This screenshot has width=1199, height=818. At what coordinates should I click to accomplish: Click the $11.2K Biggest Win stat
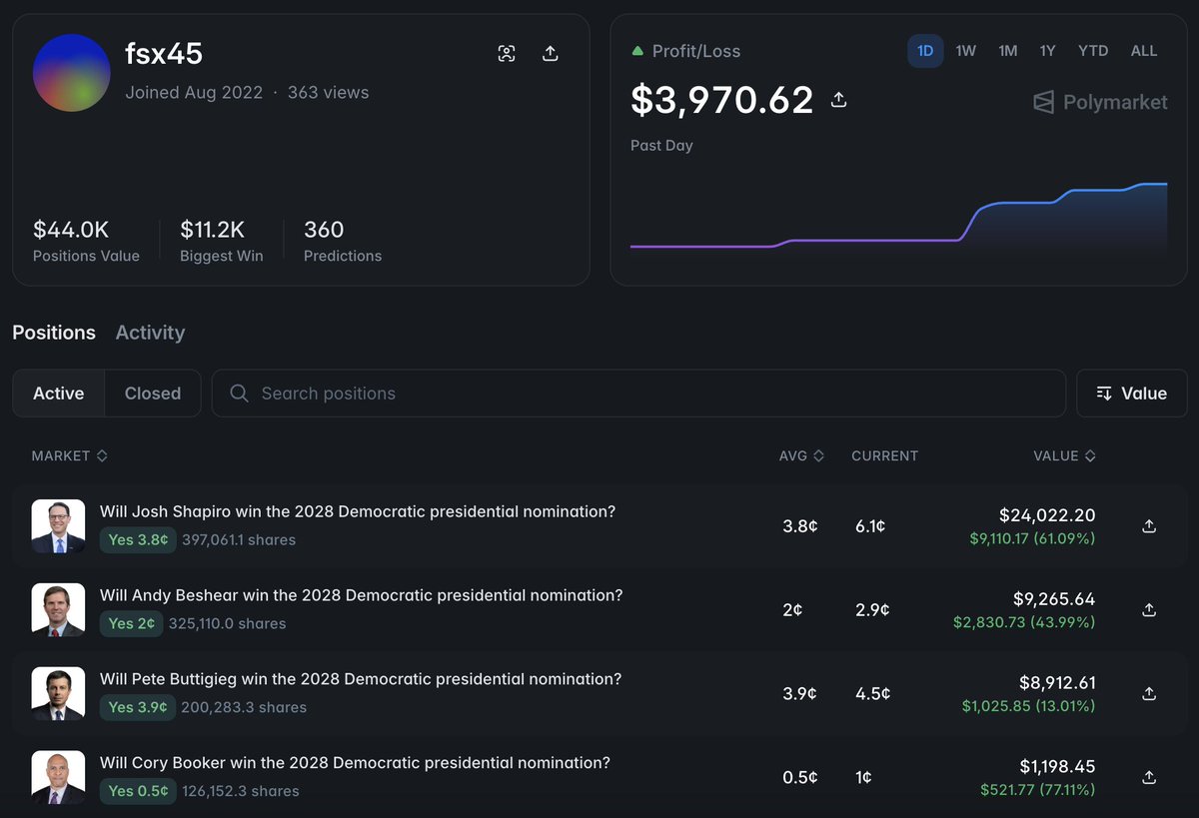pyautogui.click(x=222, y=241)
